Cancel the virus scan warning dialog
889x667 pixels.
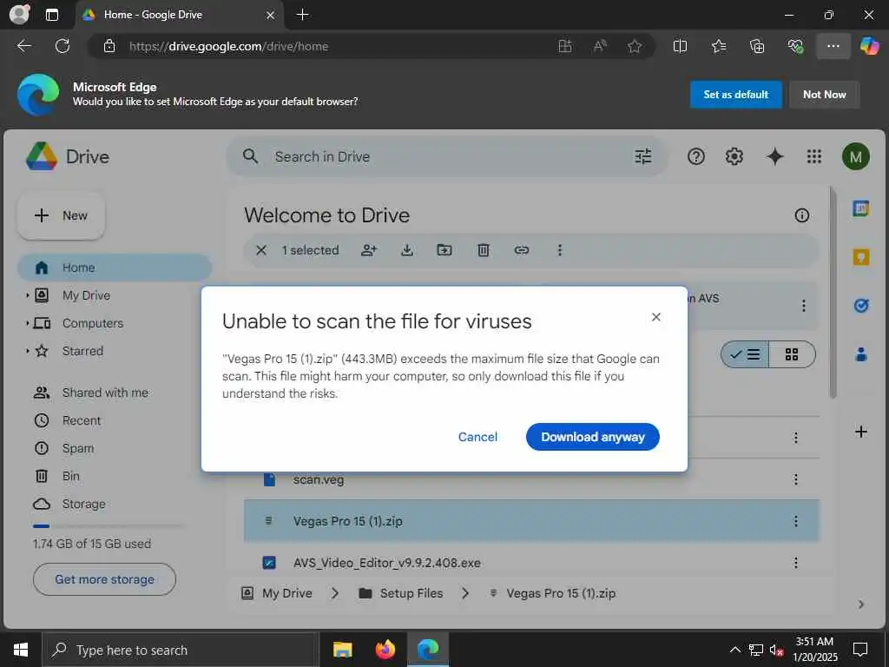(x=477, y=437)
